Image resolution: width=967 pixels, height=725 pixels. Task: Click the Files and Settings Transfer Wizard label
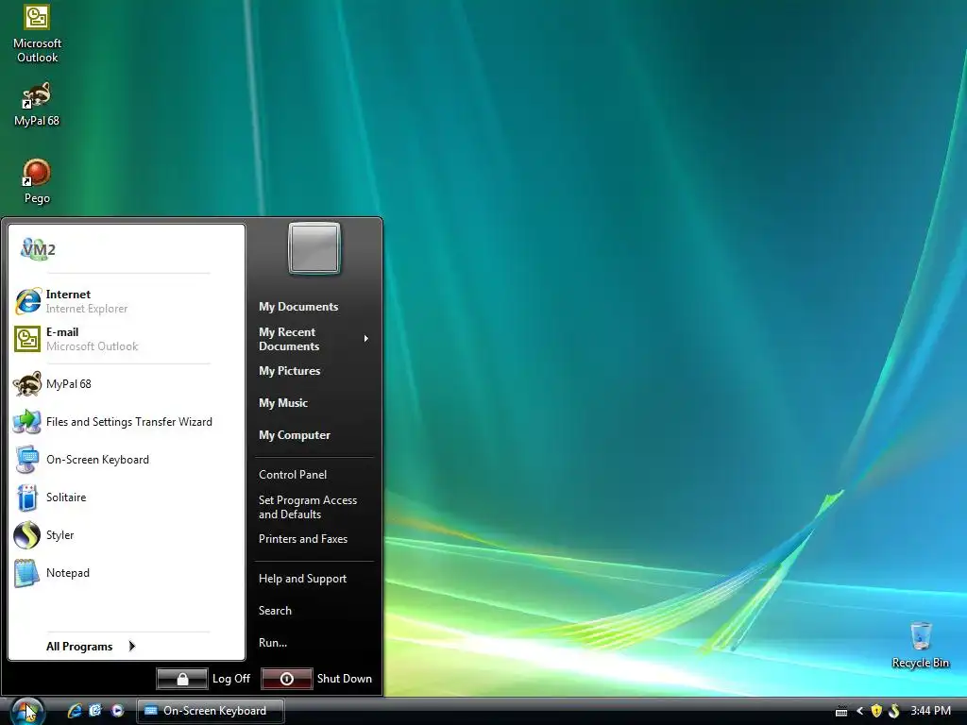[x=128, y=422]
